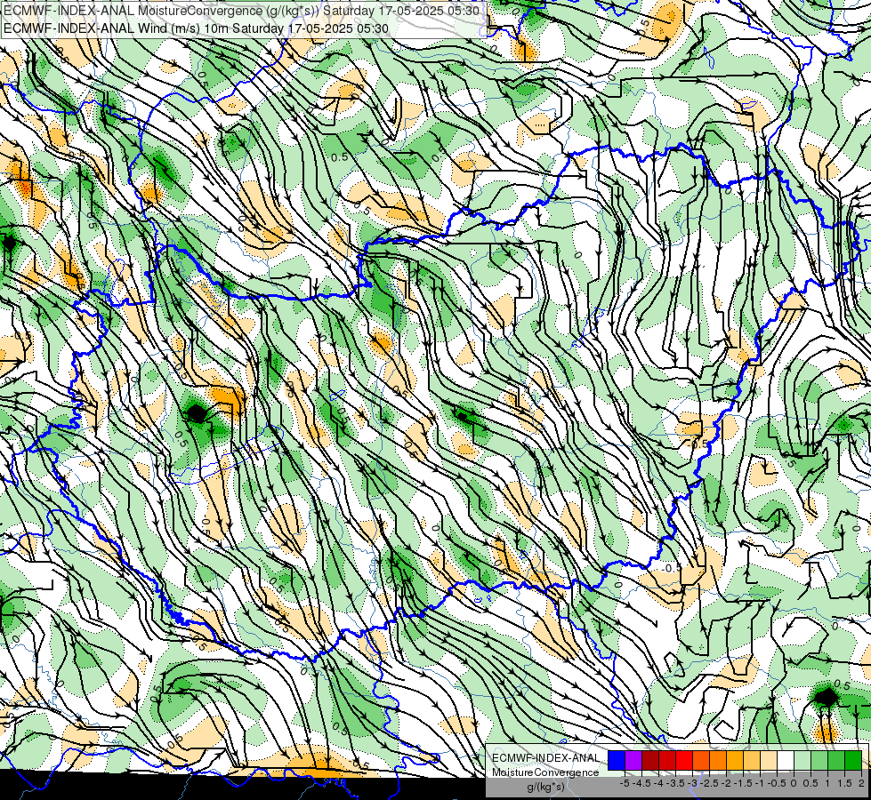The image size is (871, 800).
Task: Click the -1 tick label on the legend
Action: click(760, 783)
